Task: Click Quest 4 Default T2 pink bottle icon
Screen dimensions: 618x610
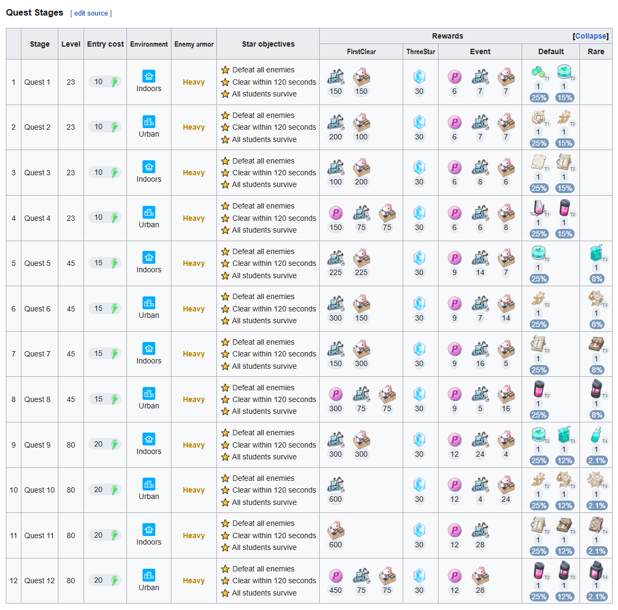Action: [563, 207]
